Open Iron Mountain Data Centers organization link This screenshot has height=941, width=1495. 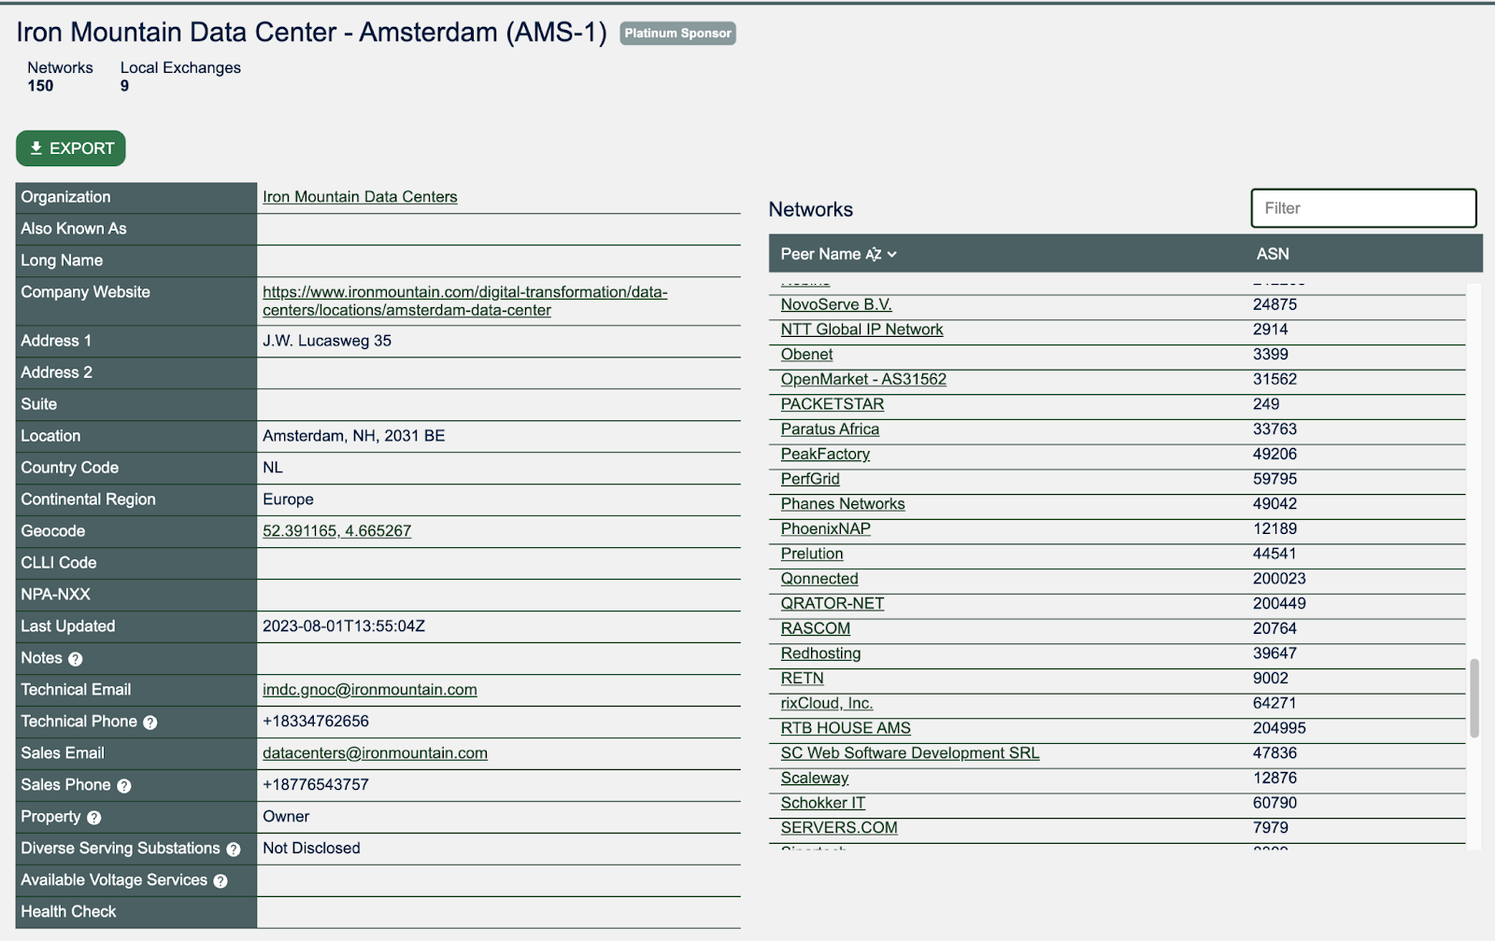[x=360, y=197]
